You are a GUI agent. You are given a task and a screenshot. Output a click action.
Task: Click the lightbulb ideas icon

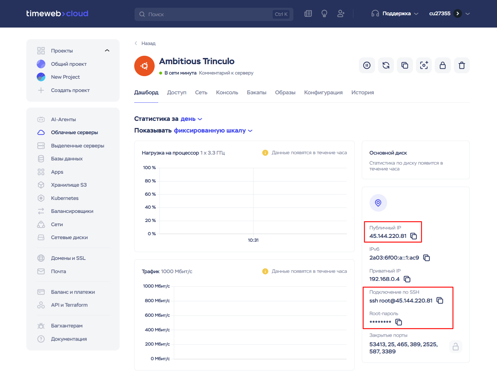pyautogui.click(x=324, y=14)
